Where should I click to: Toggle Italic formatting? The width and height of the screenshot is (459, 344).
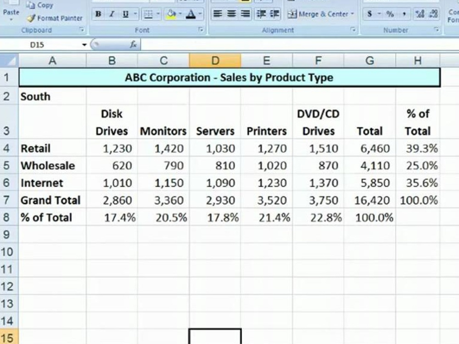pos(112,14)
